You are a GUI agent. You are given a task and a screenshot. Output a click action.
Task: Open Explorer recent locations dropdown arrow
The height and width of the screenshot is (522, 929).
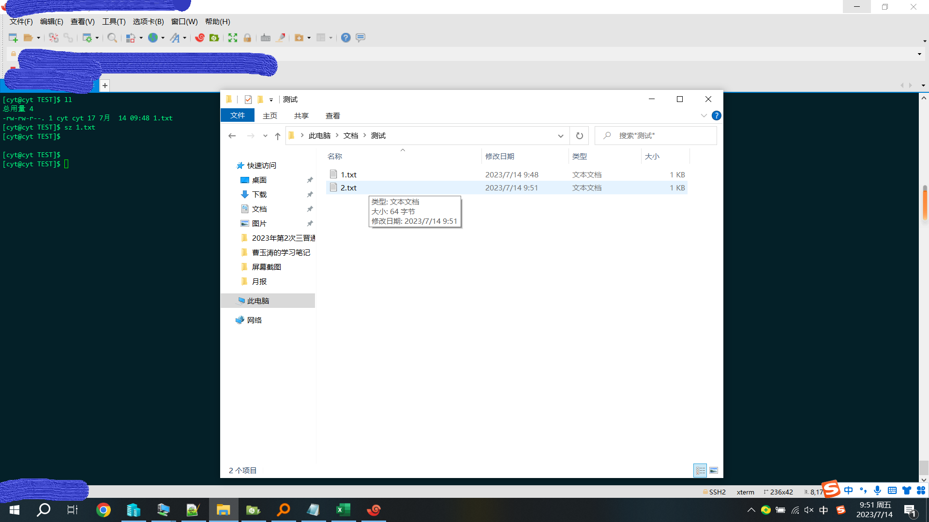coord(265,136)
